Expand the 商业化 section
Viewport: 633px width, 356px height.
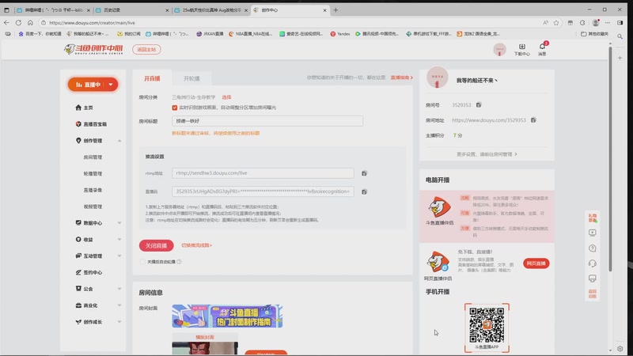pyautogui.click(x=119, y=305)
